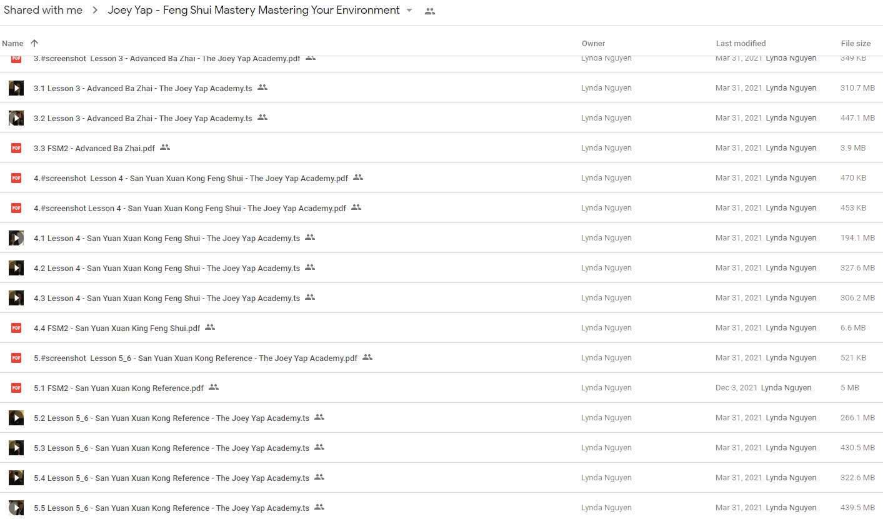Select file 5.5 Lesson 5_6 Reference .ts
883x519 pixels.
click(x=171, y=508)
